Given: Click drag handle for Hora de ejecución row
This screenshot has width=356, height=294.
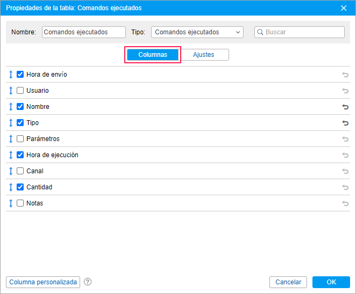Looking at the screenshot, I should [11, 155].
